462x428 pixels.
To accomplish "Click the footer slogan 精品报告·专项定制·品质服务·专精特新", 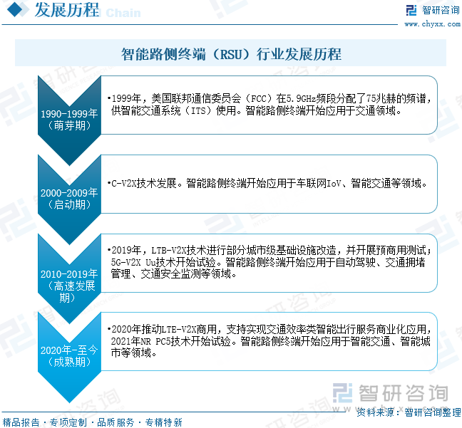I will [x=92, y=422].
